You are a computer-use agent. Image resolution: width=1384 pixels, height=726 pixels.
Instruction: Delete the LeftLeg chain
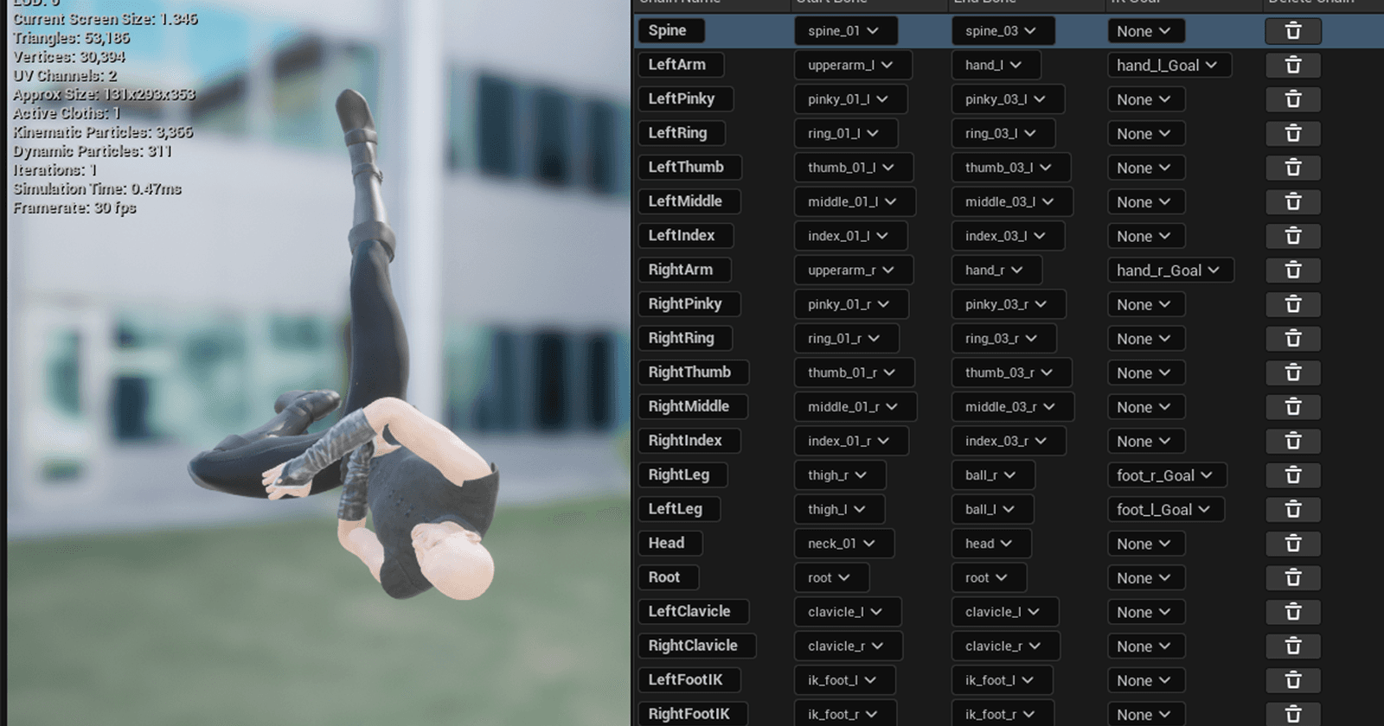click(1293, 509)
